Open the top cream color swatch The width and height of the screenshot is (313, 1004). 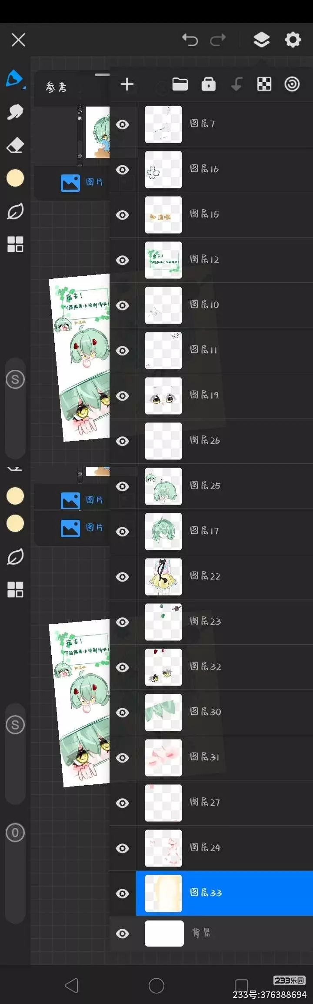coord(15,178)
